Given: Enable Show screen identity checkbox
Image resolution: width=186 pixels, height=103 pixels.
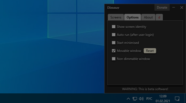Looking at the screenshot, I should coord(114,27).
